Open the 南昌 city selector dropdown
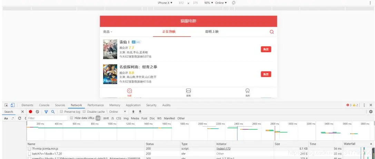375x159 pixels. [108, 32]
